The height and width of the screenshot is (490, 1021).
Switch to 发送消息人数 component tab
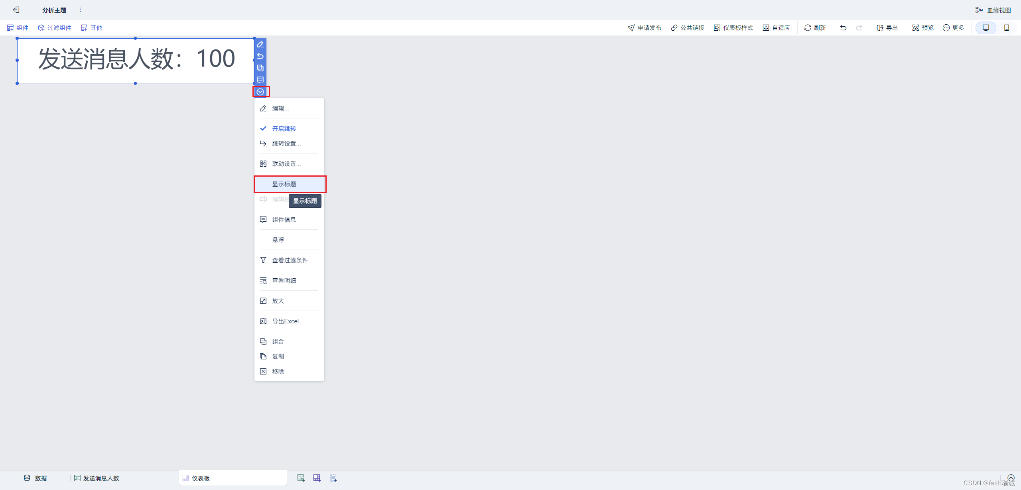click(x=97, y=478)
